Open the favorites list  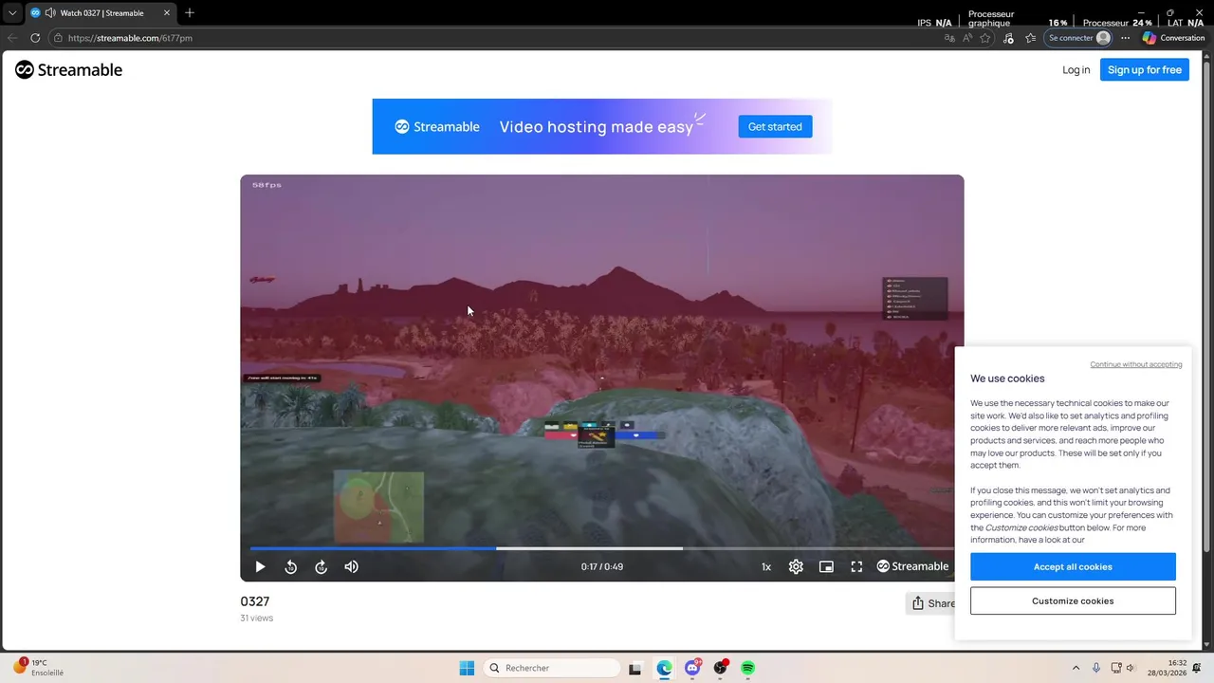(1030, 38)
